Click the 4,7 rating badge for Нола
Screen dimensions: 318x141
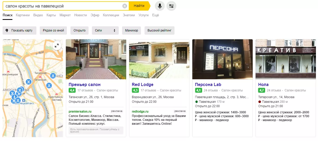261,90
